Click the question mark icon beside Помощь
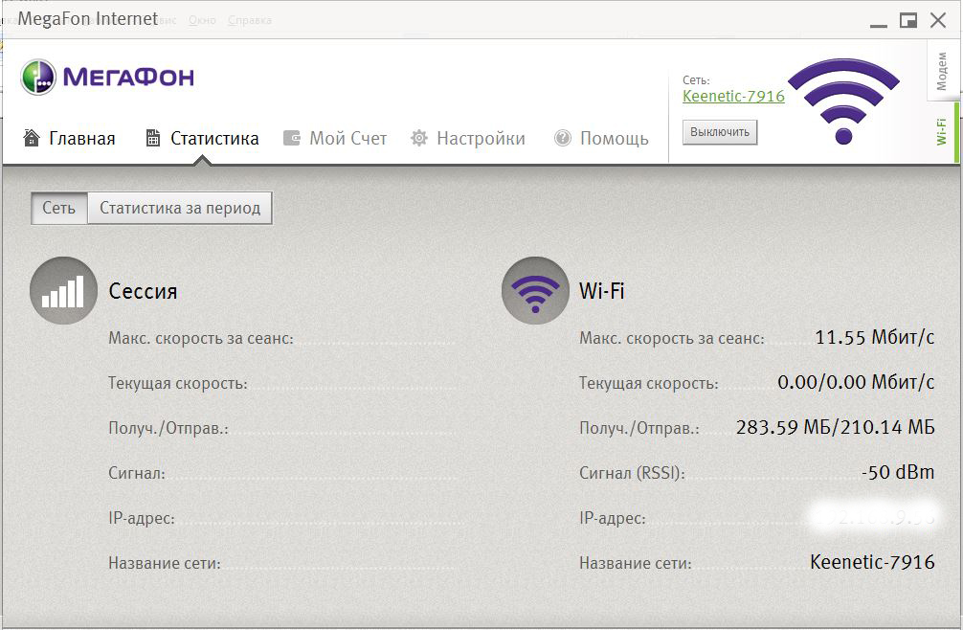Viewport: 963px width, 630px height. tap(563, 138)
